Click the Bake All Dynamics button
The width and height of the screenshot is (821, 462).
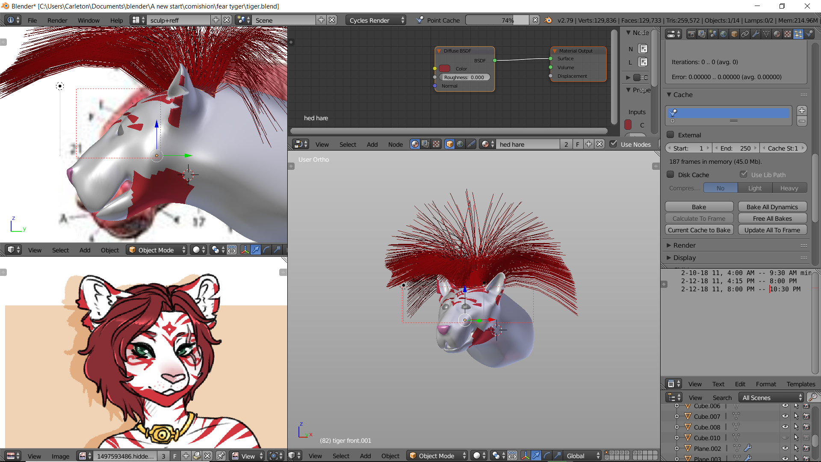tap(772, 207)
